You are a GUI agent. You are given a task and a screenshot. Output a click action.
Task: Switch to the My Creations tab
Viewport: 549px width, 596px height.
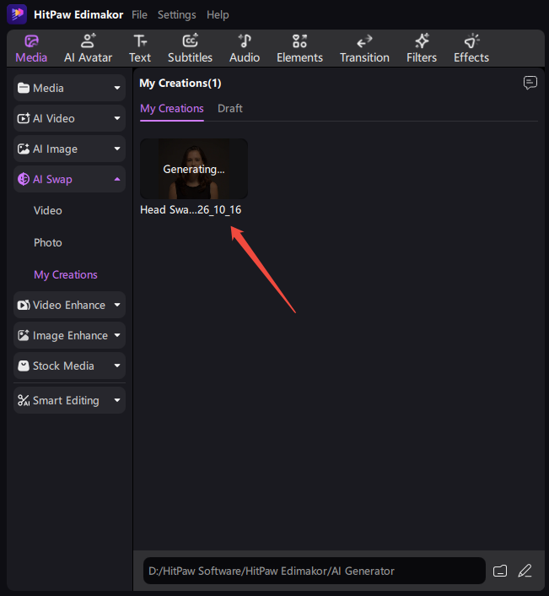click(x=172, y=109)
